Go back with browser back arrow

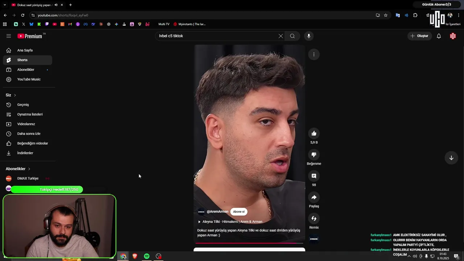click(x=5, y=15)
